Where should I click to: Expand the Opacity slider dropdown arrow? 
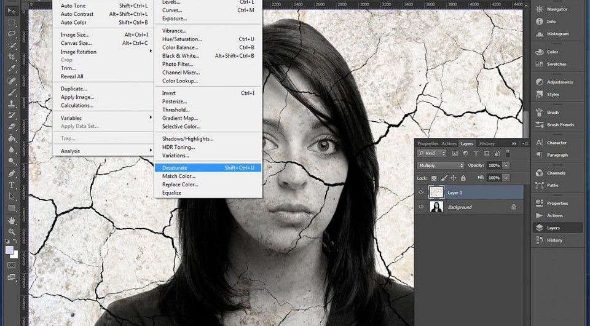(506, 165)
